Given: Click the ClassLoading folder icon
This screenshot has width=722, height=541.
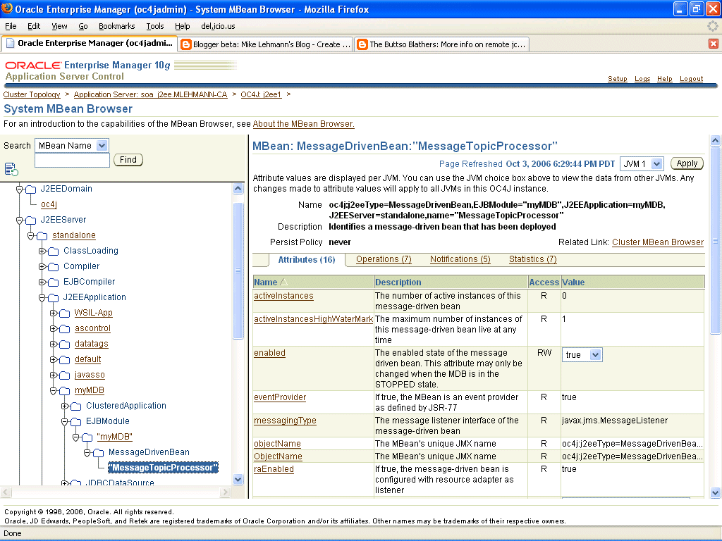Looking at the screenshot, I should click(x=54, y=251).
